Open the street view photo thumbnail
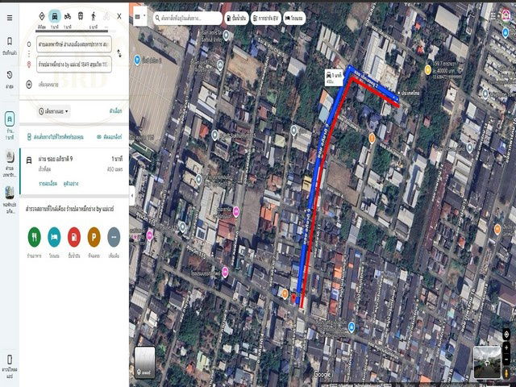 [x=487, y=362]
